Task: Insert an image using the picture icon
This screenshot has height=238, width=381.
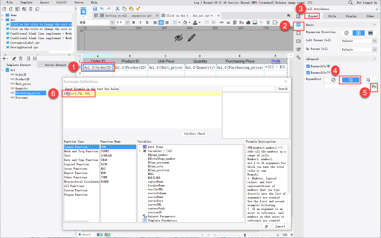Action: 255,22
